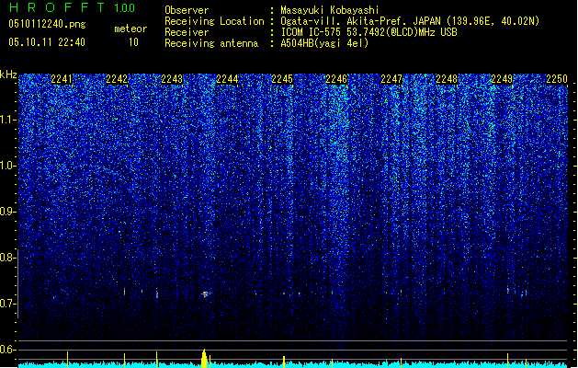This screenshot has width=578, height=368.
Task: Click the 'Receiving antenna' label
Action: 211,43
